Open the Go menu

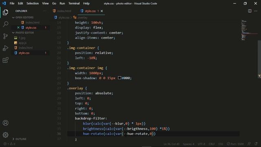pos(54,3)
